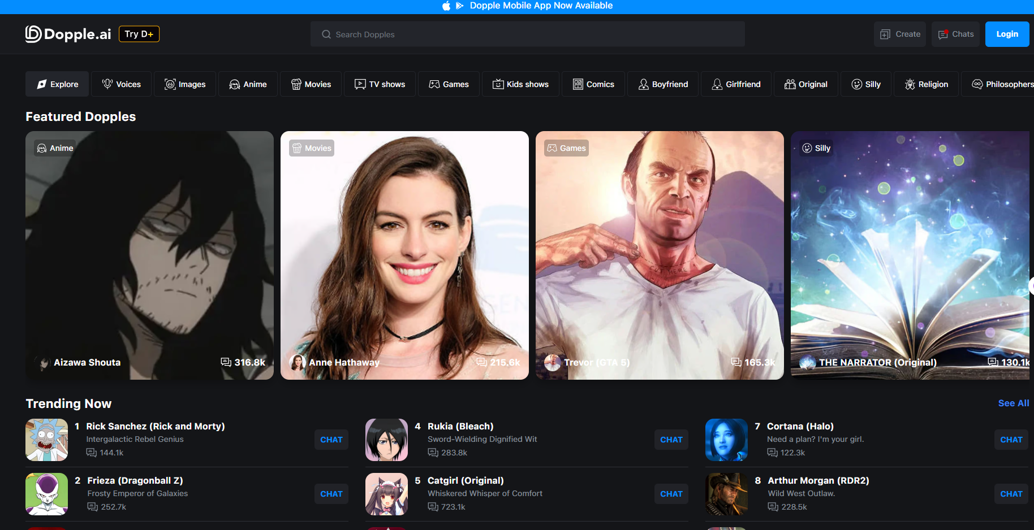
Task: Switch to the Movies tab
Action: [x=311, y=84]
